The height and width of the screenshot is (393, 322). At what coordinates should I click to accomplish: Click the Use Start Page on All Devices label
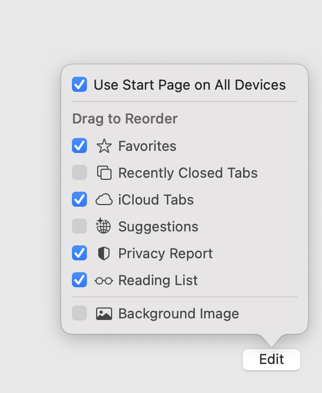(189, 85)
